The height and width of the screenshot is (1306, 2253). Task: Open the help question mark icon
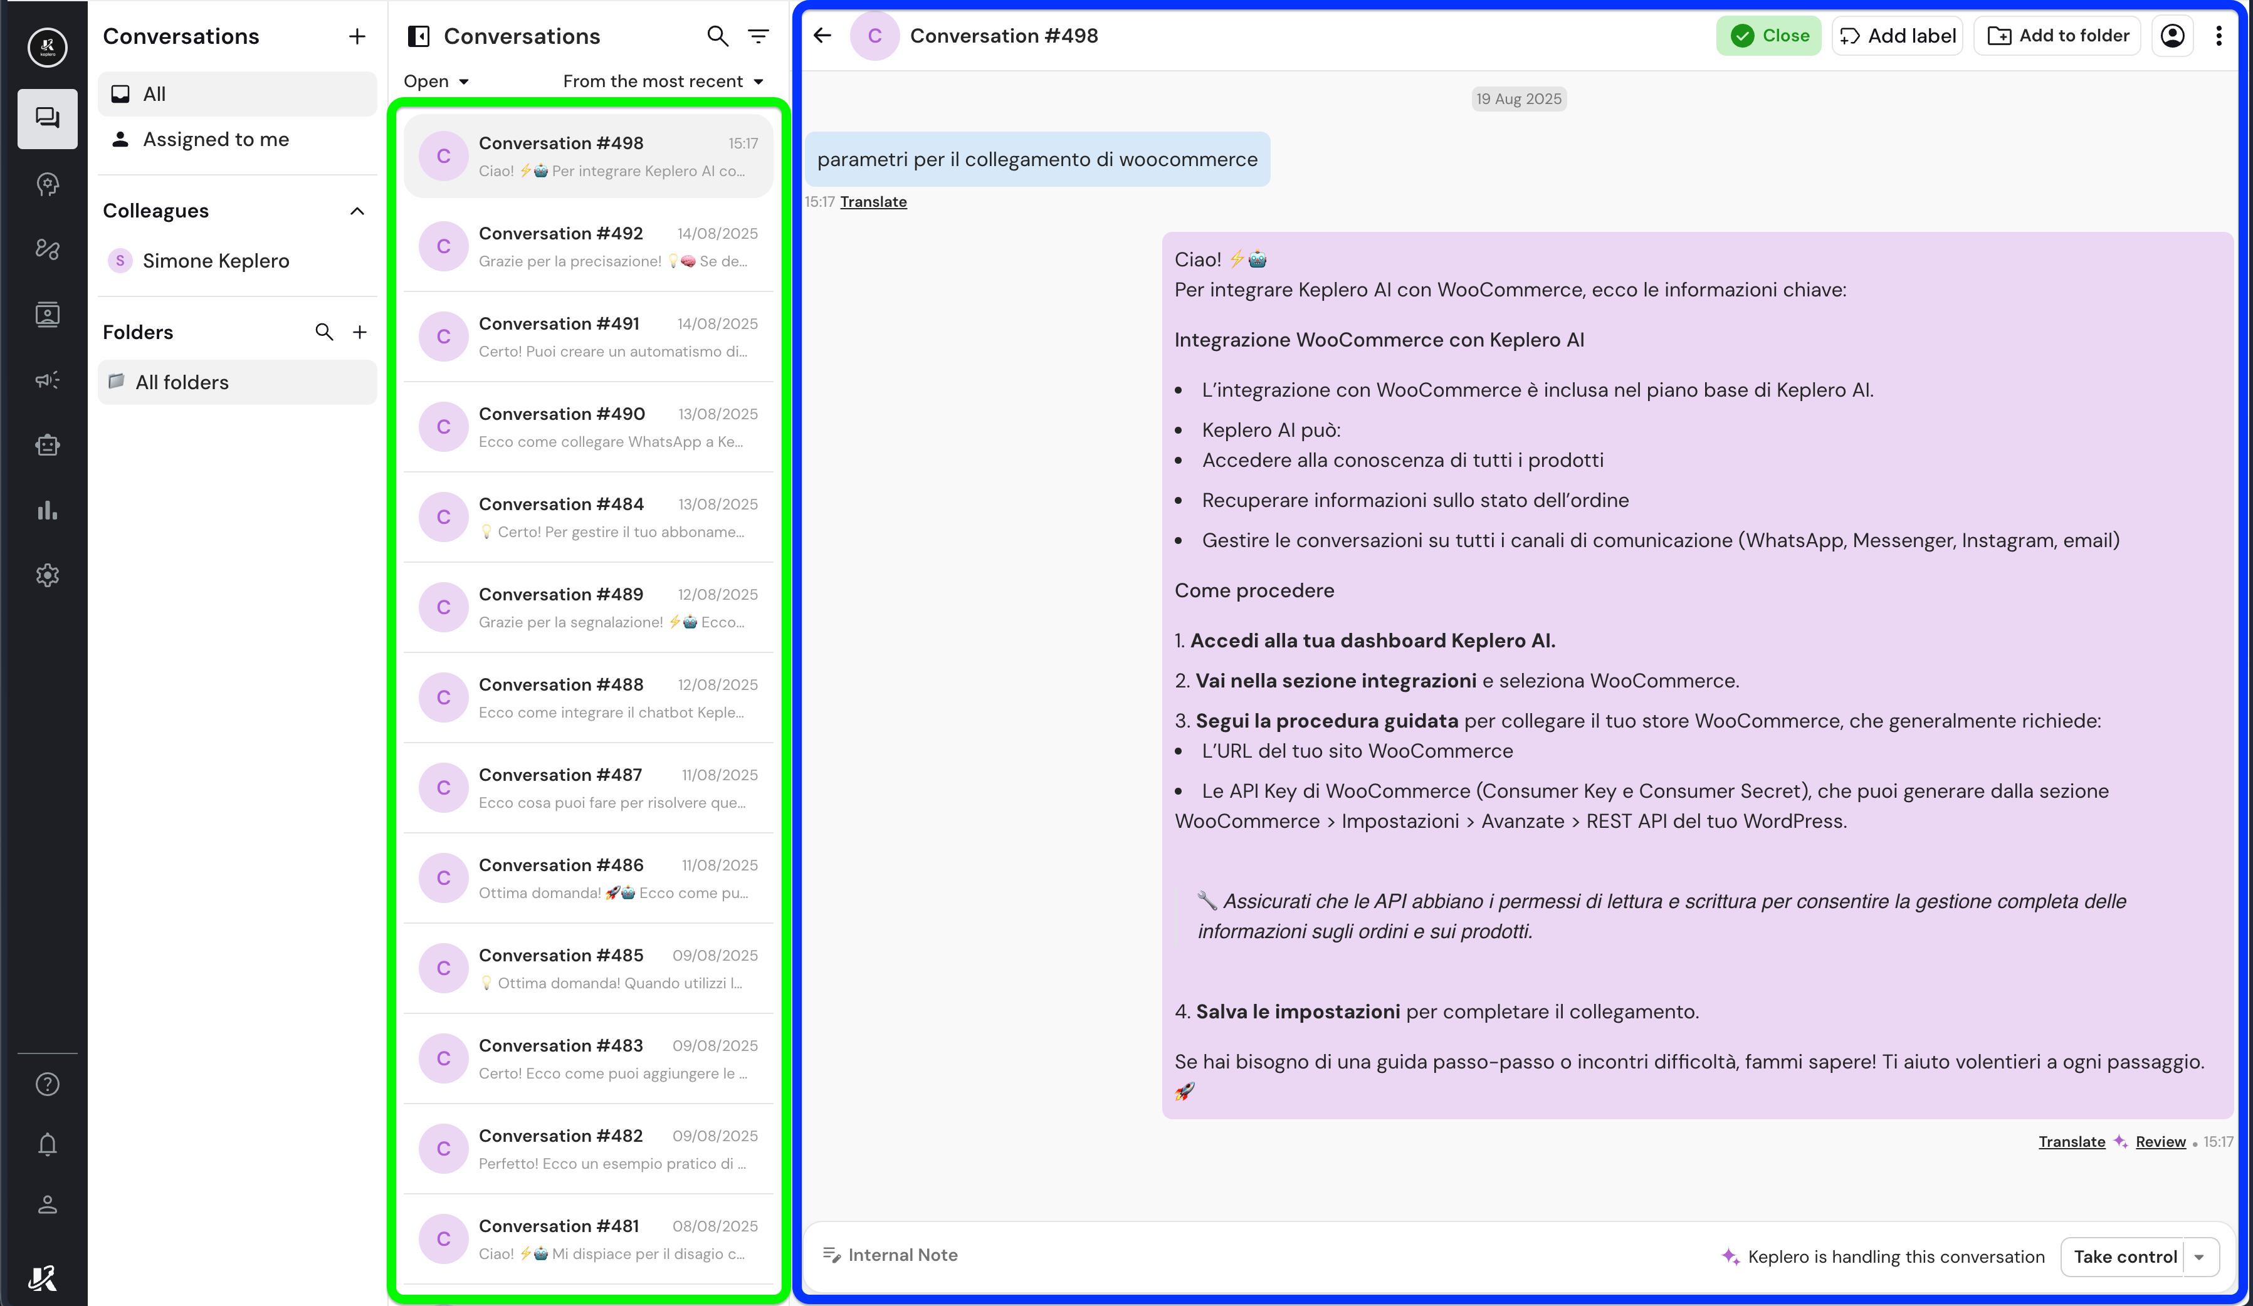[48, 1084]
